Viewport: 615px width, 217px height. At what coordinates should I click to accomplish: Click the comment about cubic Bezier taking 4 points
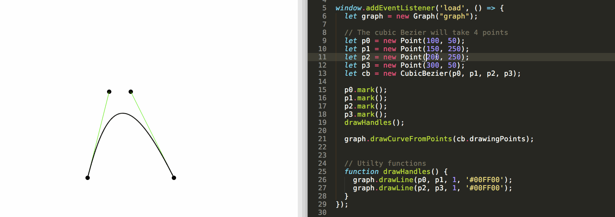tap(426, 32)
